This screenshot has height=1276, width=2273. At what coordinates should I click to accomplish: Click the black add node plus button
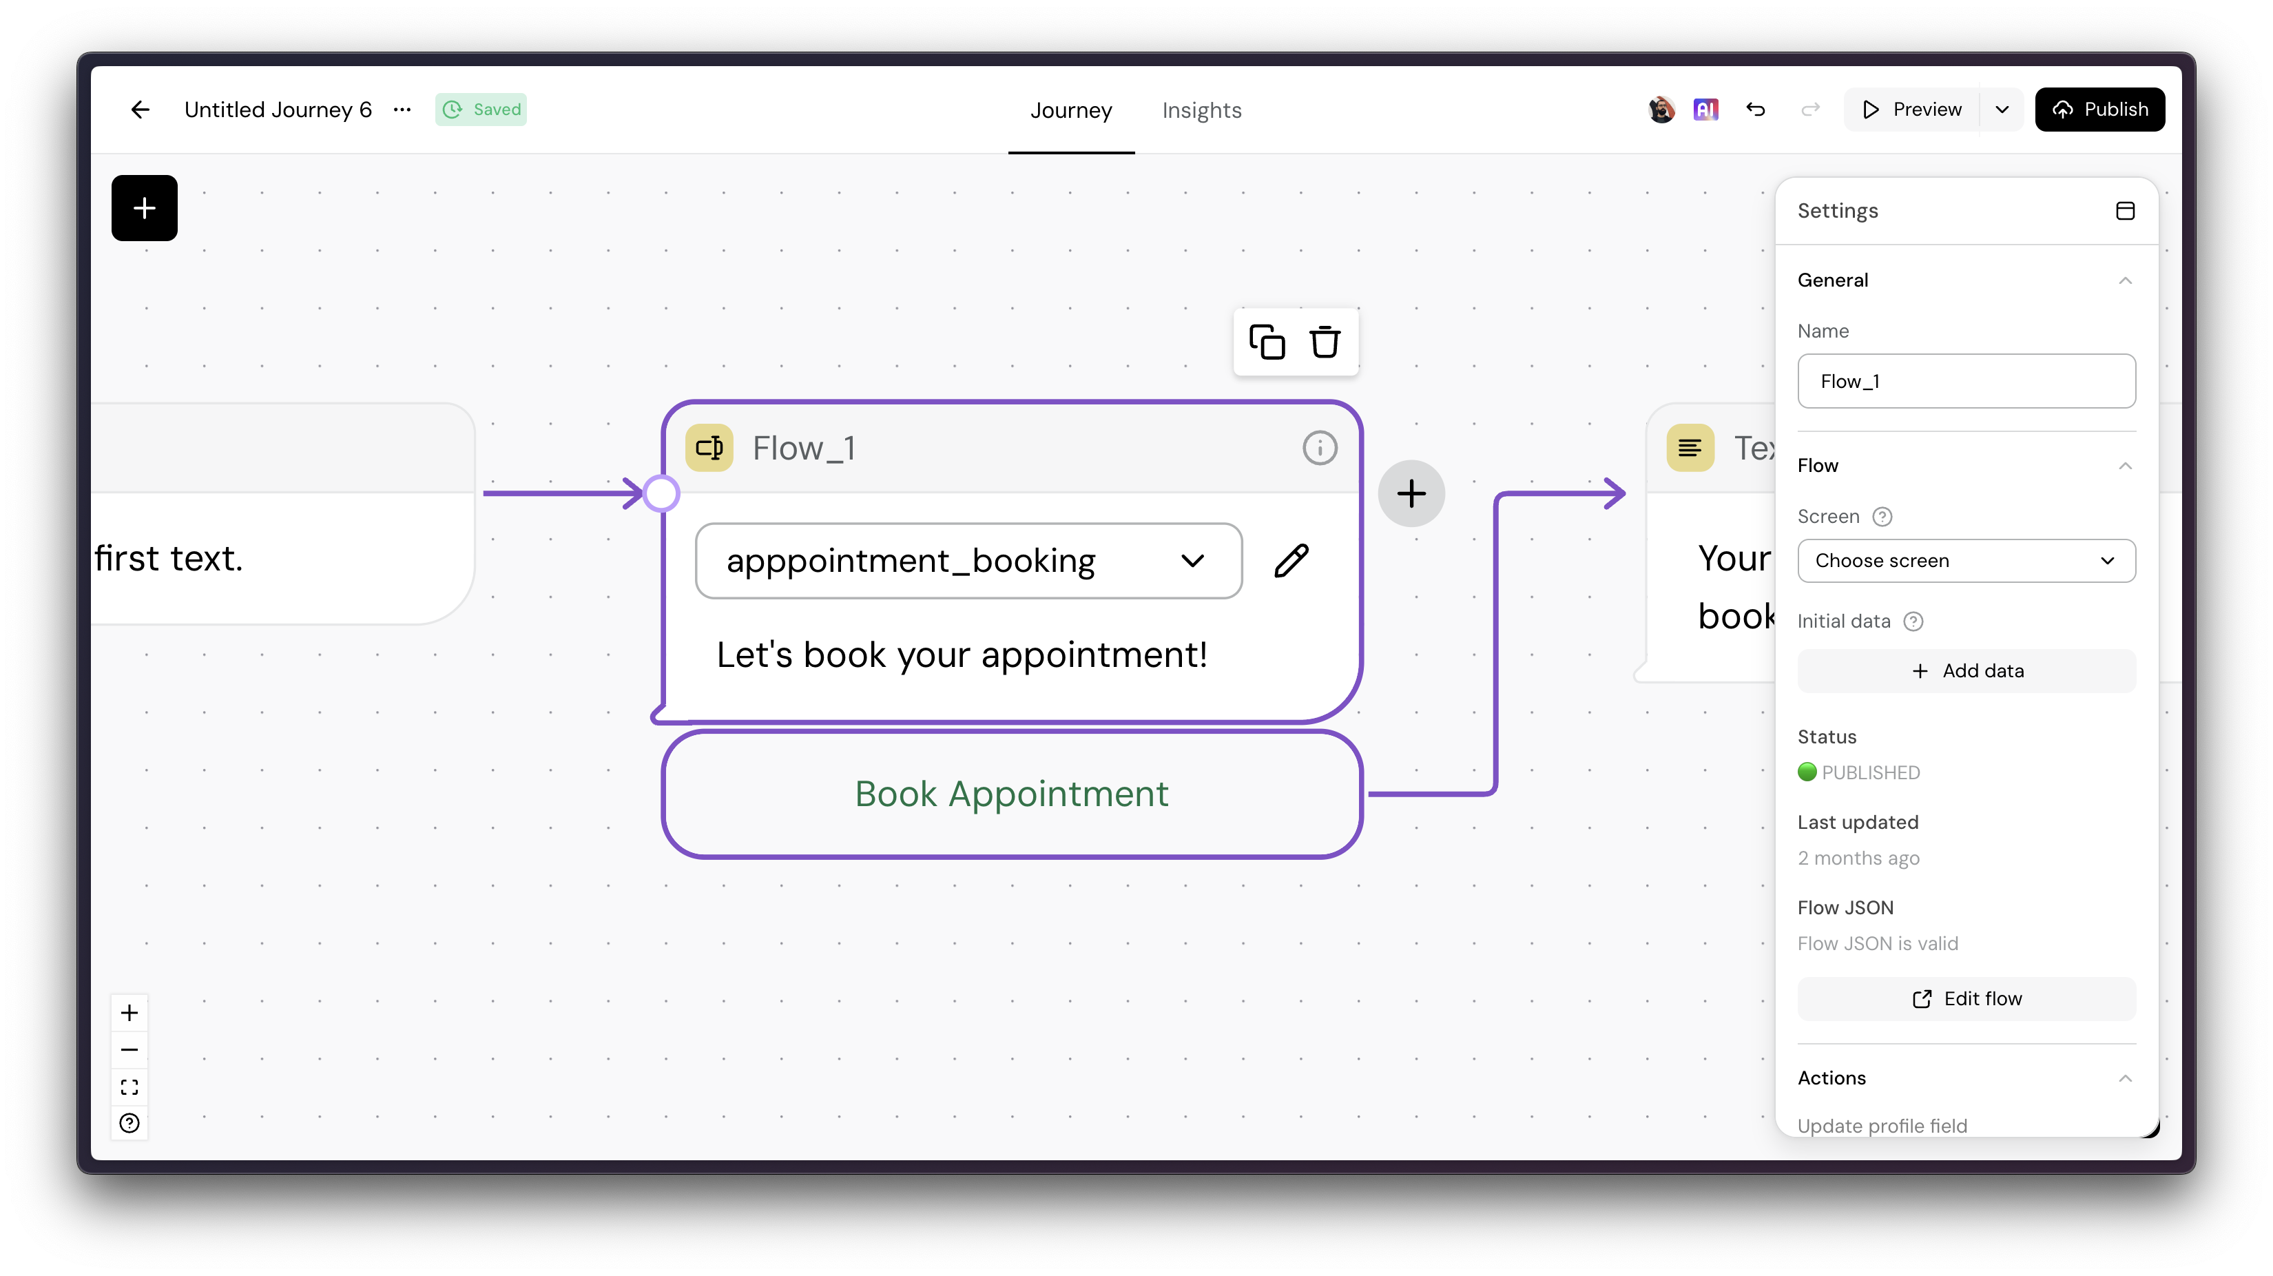144,208
